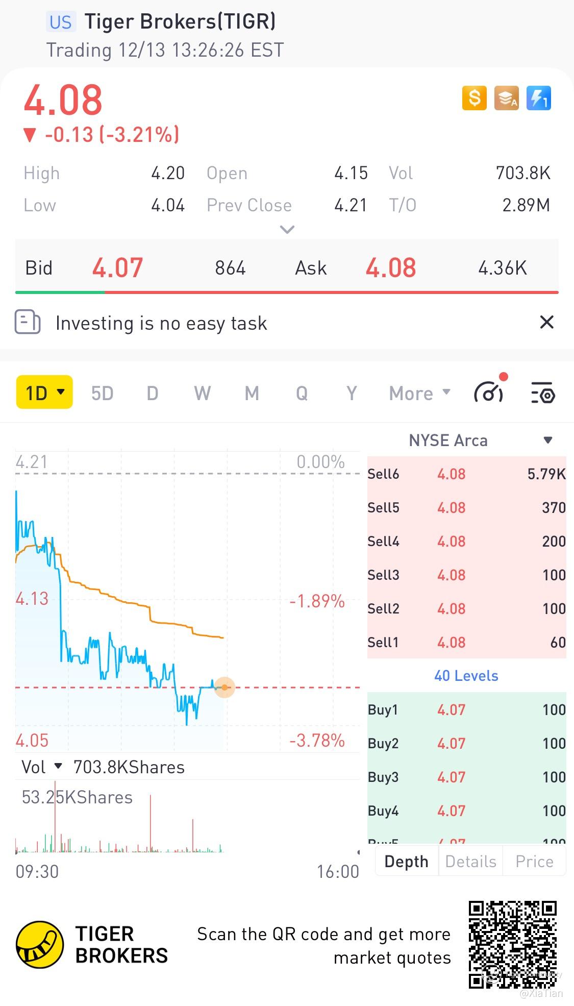Image resolution: width=574 pixels, height=1006 pixels.
Task: Switch to the Details tab
Action: coord(470,862)
